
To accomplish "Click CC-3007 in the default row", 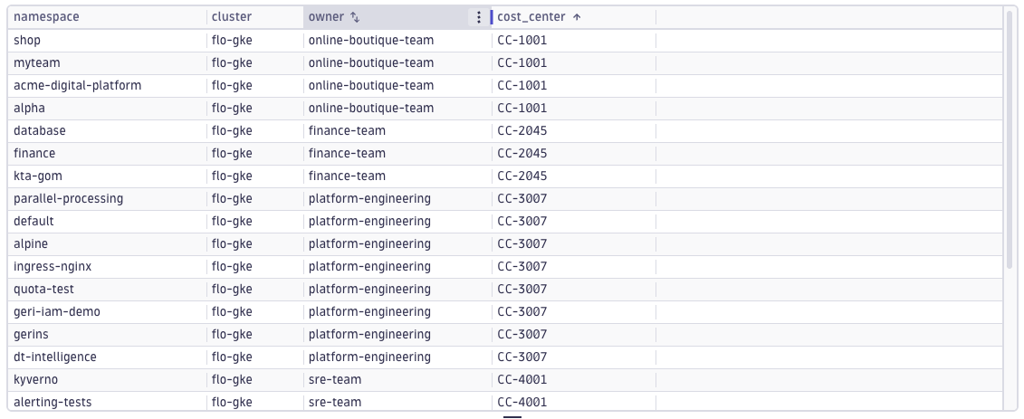I will coord(522,221).
